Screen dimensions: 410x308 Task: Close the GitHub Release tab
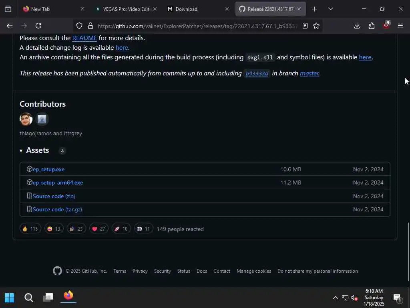click(x=299, y=9)
